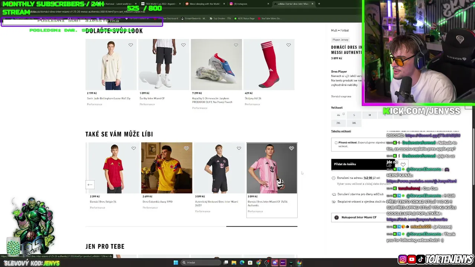Screen dimensions: 475x267
Task: Select size S
Action: coord(354,115)
